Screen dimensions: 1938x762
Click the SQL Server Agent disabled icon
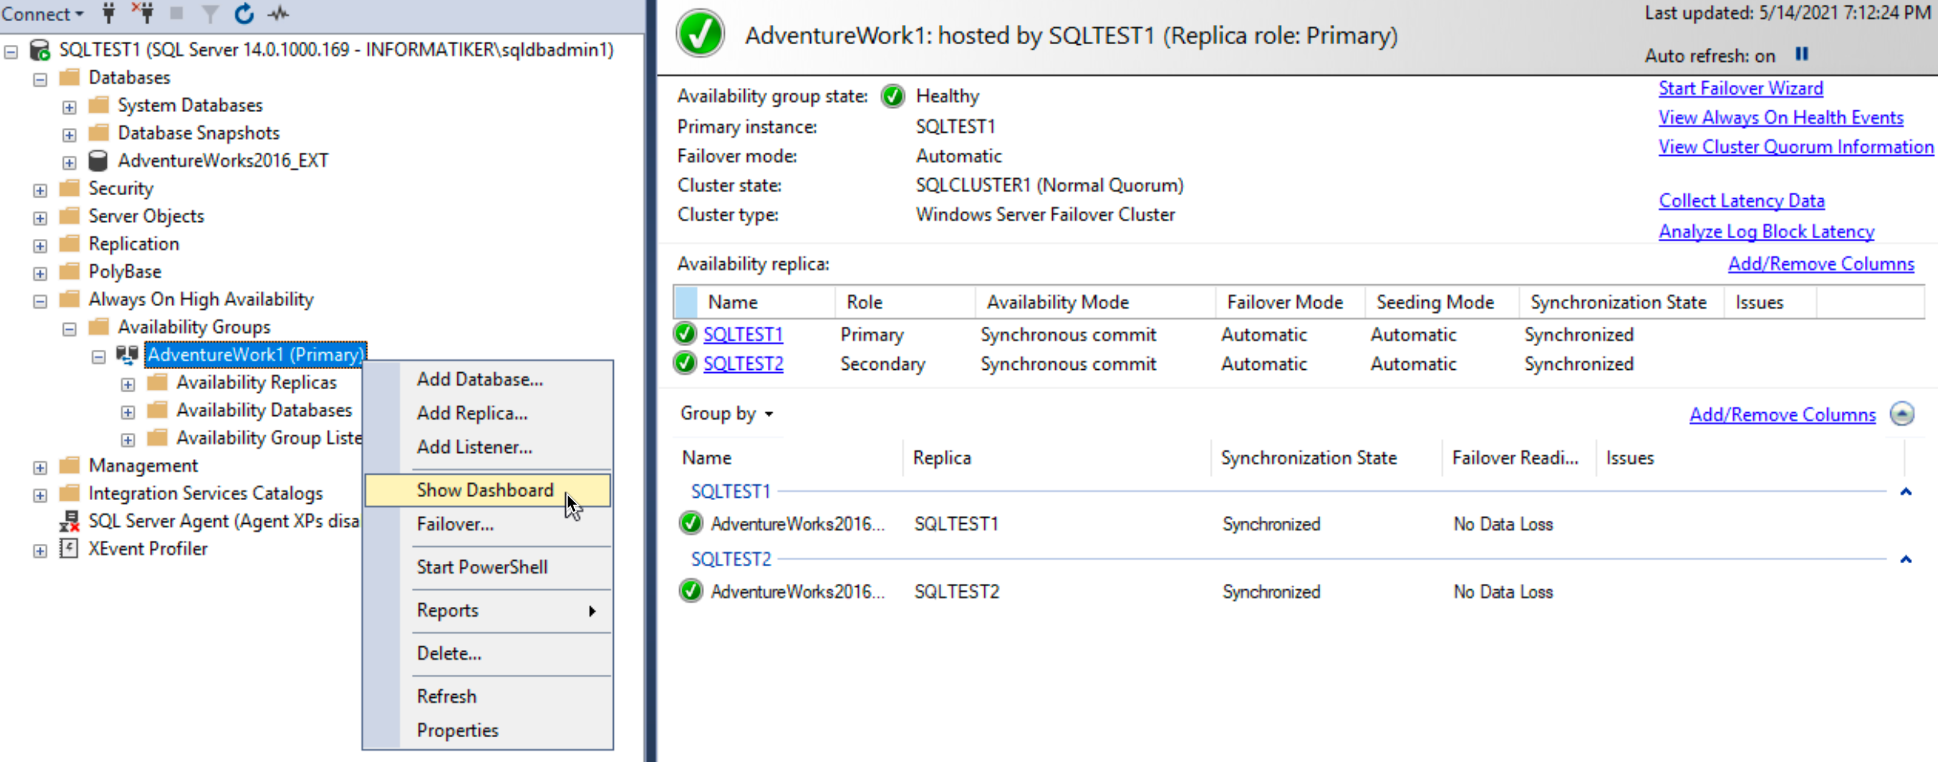[69, 521]
